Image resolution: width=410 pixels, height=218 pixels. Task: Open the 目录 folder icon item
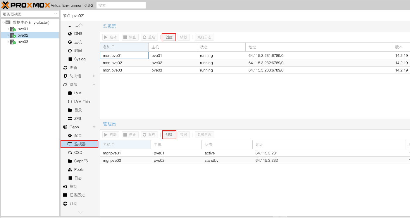coord(70,110)
